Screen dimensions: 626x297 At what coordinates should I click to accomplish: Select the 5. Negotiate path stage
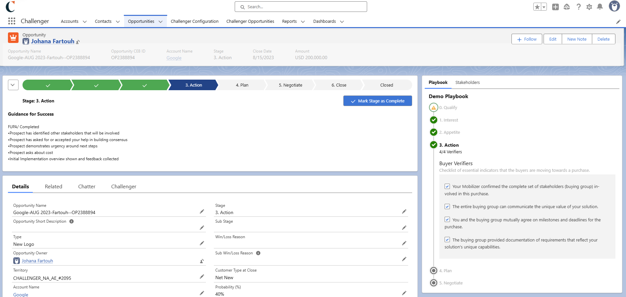(290, 85)
